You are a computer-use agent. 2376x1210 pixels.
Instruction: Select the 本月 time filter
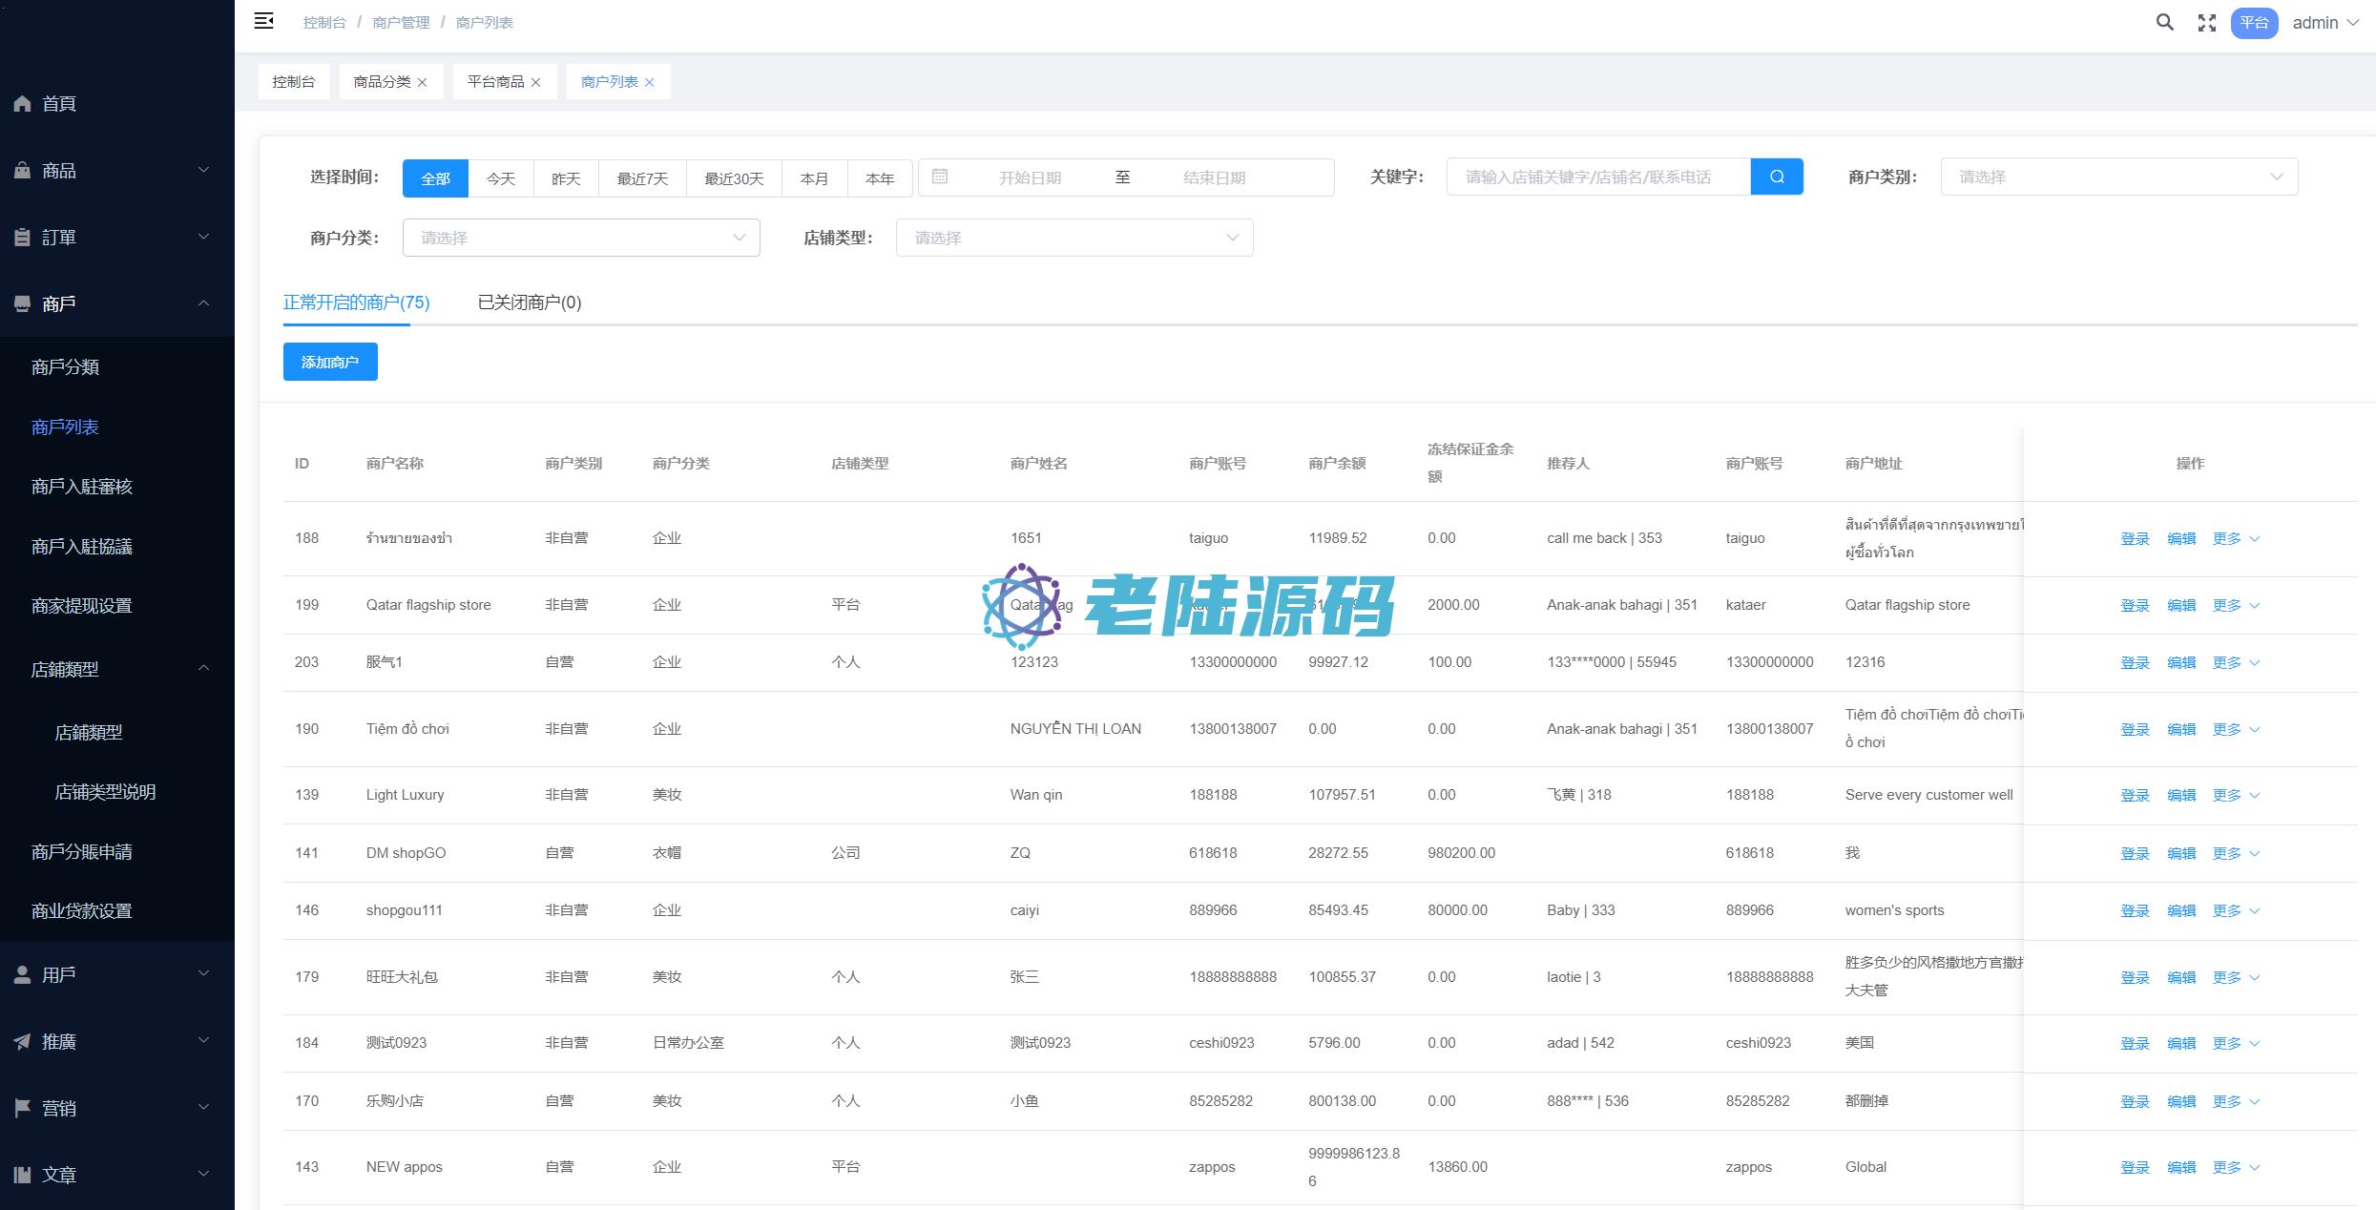click(814, 178)
